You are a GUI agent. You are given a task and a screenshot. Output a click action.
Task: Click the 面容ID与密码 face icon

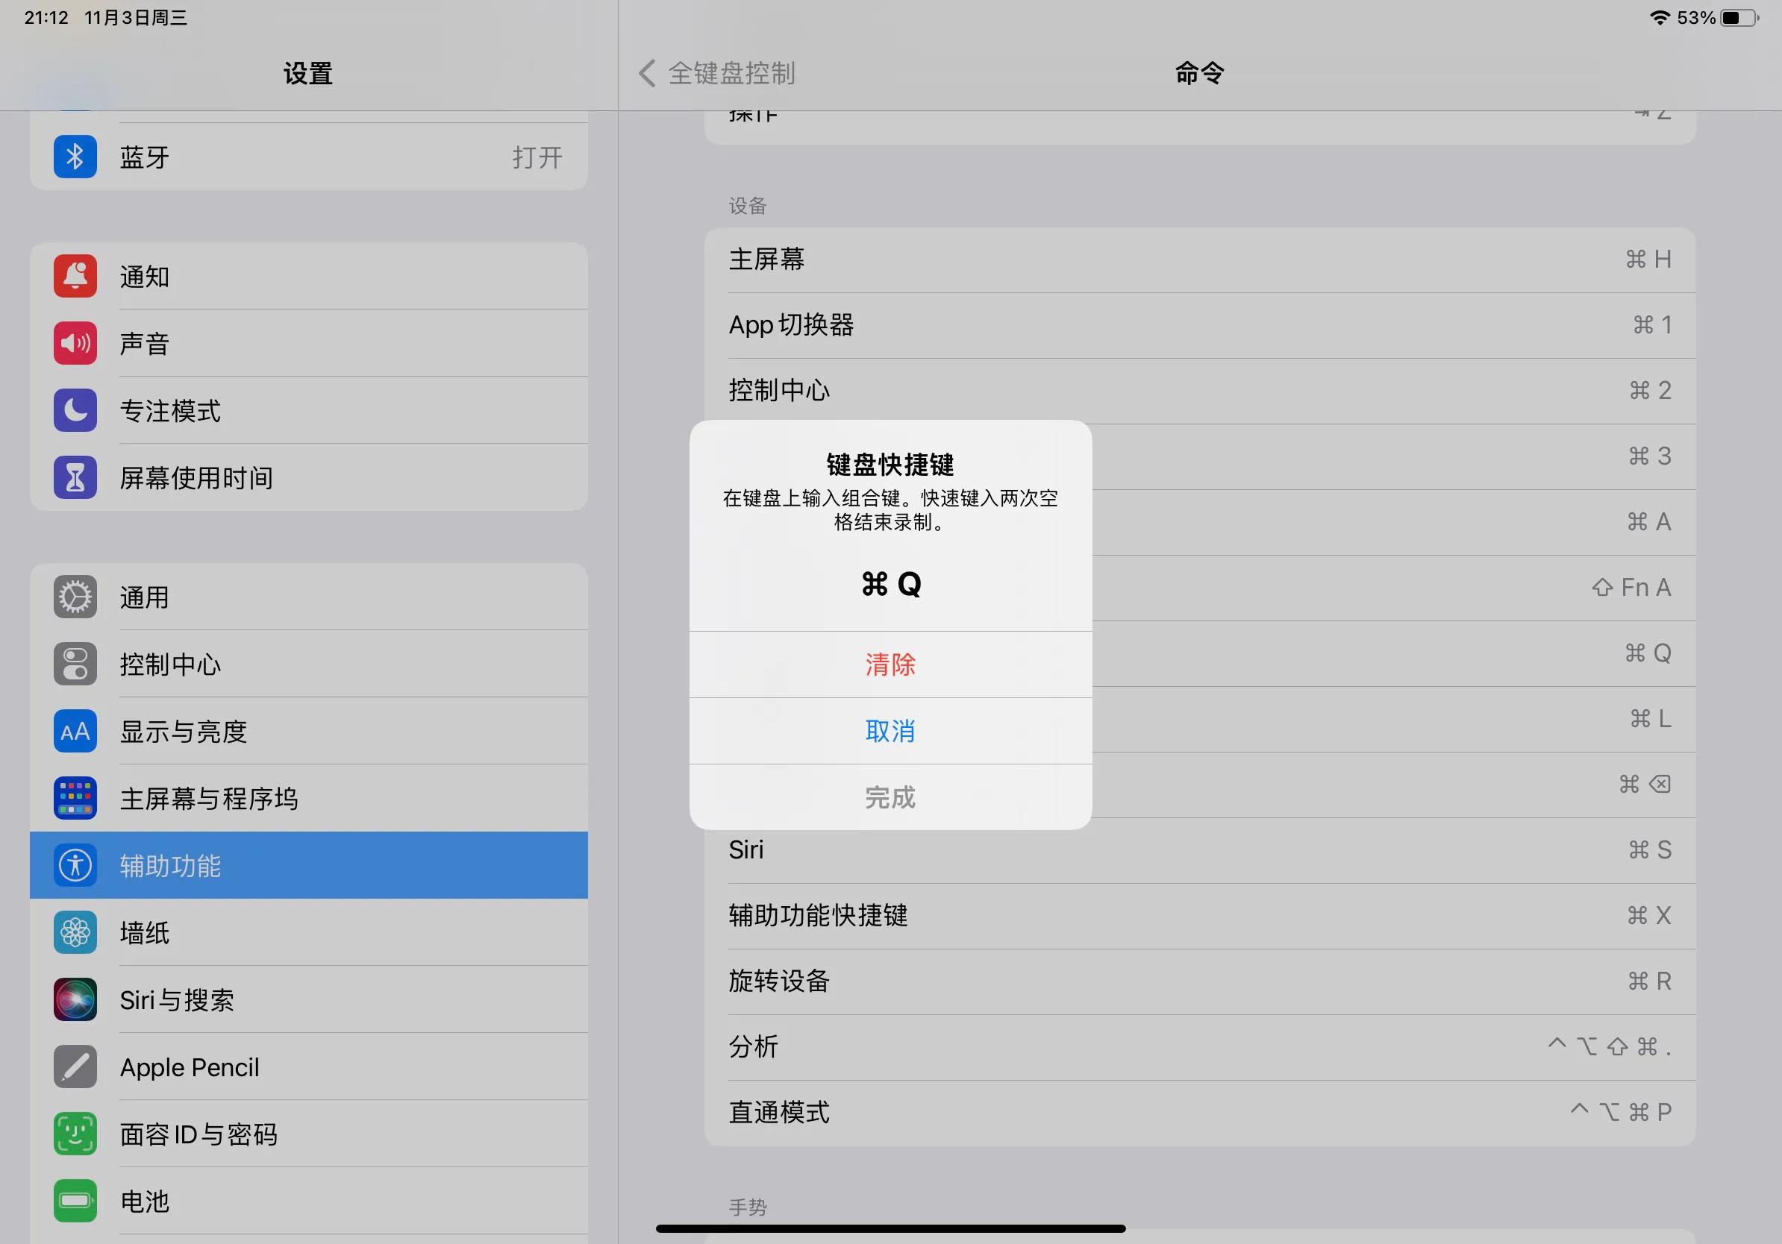tap(75, 1134)
